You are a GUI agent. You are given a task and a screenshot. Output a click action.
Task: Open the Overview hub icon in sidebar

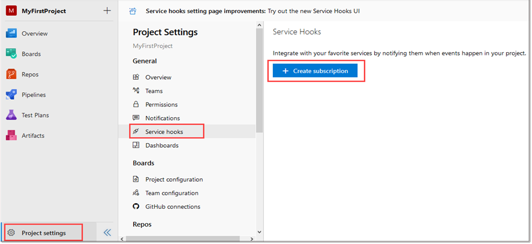(x=11, y=33)
